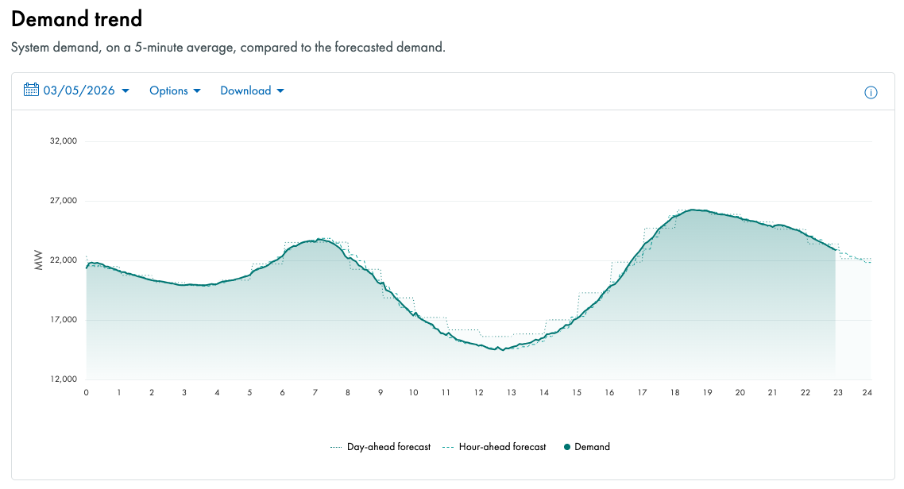Image resolution: width=904 pixels, height=489 pixels.
Task: Click the 03/05/2026 date text
Action: [x=79, y=90]
